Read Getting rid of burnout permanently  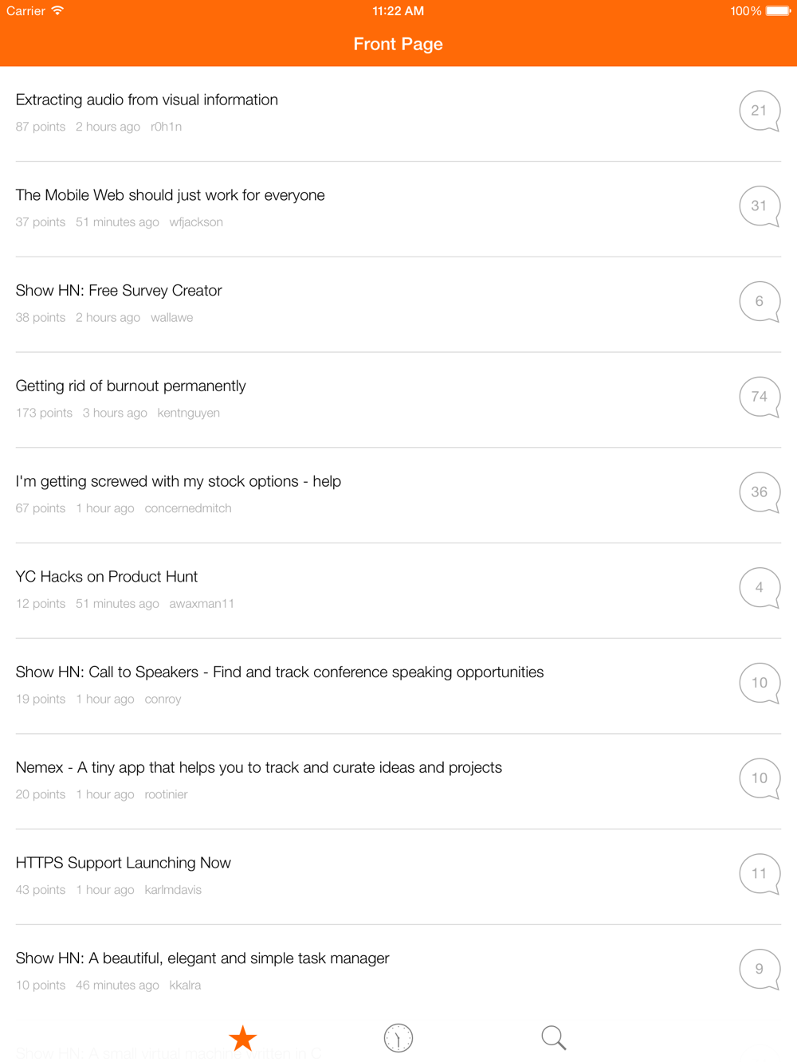tap(131, 386)
